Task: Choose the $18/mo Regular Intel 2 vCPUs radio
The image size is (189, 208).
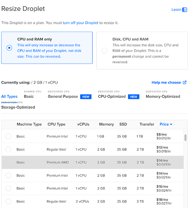Action: pos(8,201)
